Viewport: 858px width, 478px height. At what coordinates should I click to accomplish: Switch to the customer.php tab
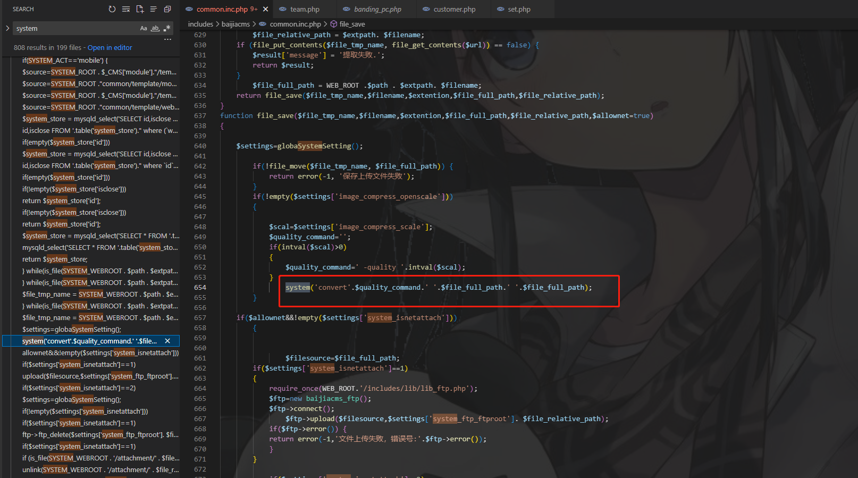(455, 9)
